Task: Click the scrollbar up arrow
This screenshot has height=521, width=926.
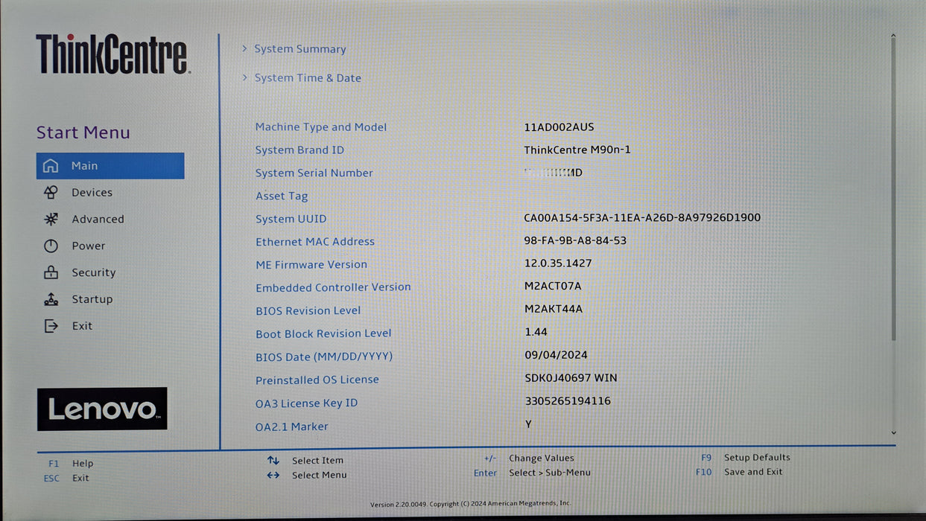Action: (x=893, y=36)
